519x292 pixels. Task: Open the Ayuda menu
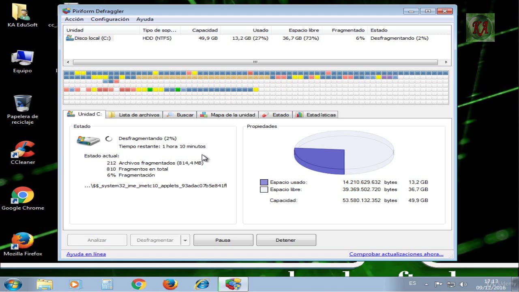(x=145, y=19)
